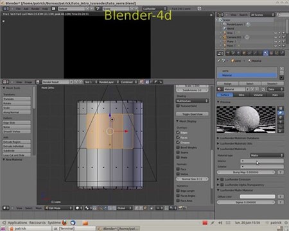289x231 pixels.
Task: Click the red recording icon in system tray
Action: (x=205, y=223)
